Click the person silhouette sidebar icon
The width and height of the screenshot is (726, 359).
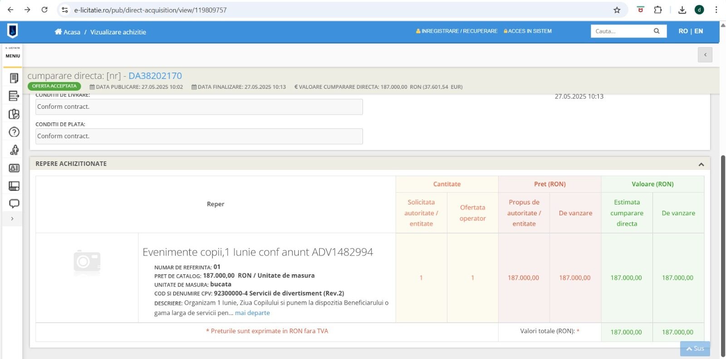point(14,150)
